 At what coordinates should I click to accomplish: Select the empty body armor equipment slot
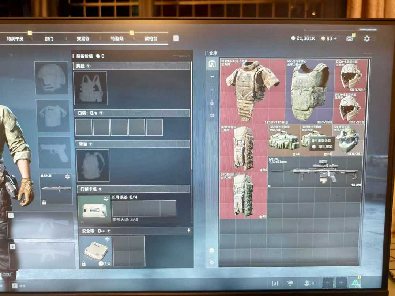[53, 115]
